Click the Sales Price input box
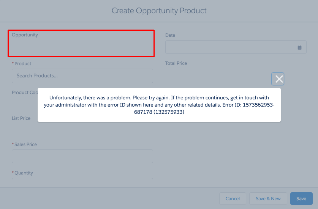 coord(82,156)
